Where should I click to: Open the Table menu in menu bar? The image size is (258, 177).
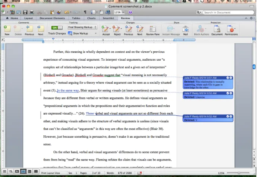110,1
